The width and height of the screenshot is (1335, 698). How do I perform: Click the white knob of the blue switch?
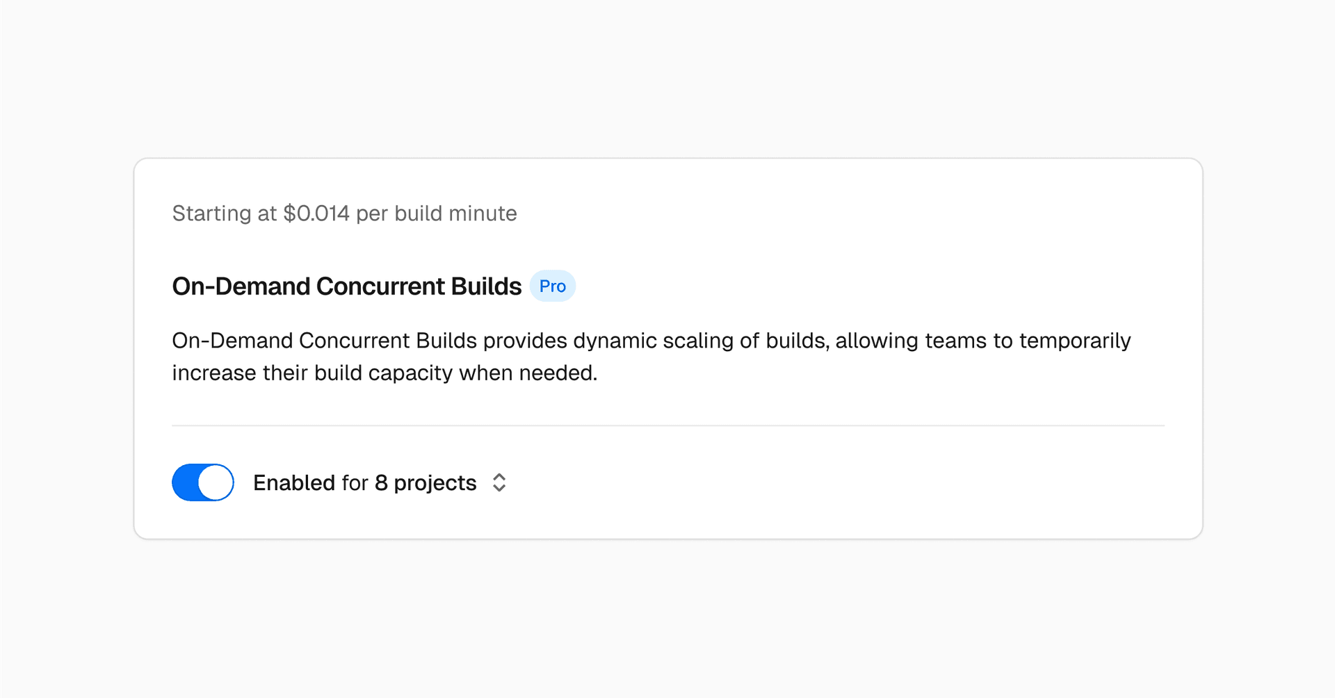[216, 482]
